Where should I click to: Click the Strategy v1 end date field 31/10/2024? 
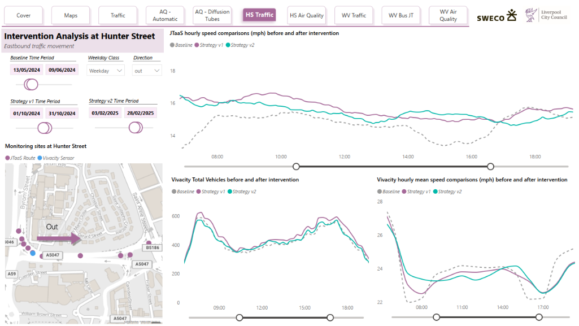[62, 113]
